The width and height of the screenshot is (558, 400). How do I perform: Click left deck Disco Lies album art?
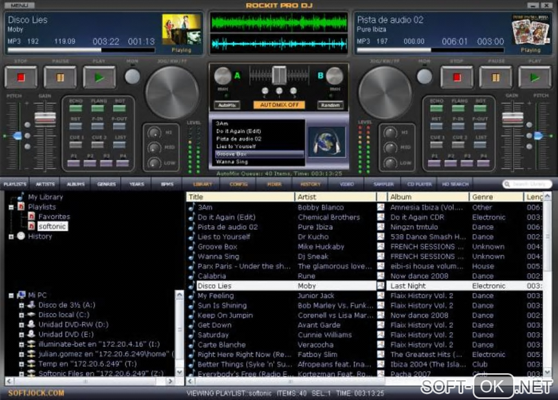[x=182, y=30]
